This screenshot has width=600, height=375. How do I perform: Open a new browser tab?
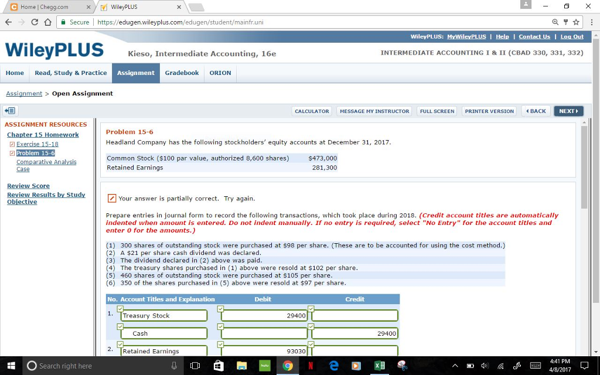(196, 7)
